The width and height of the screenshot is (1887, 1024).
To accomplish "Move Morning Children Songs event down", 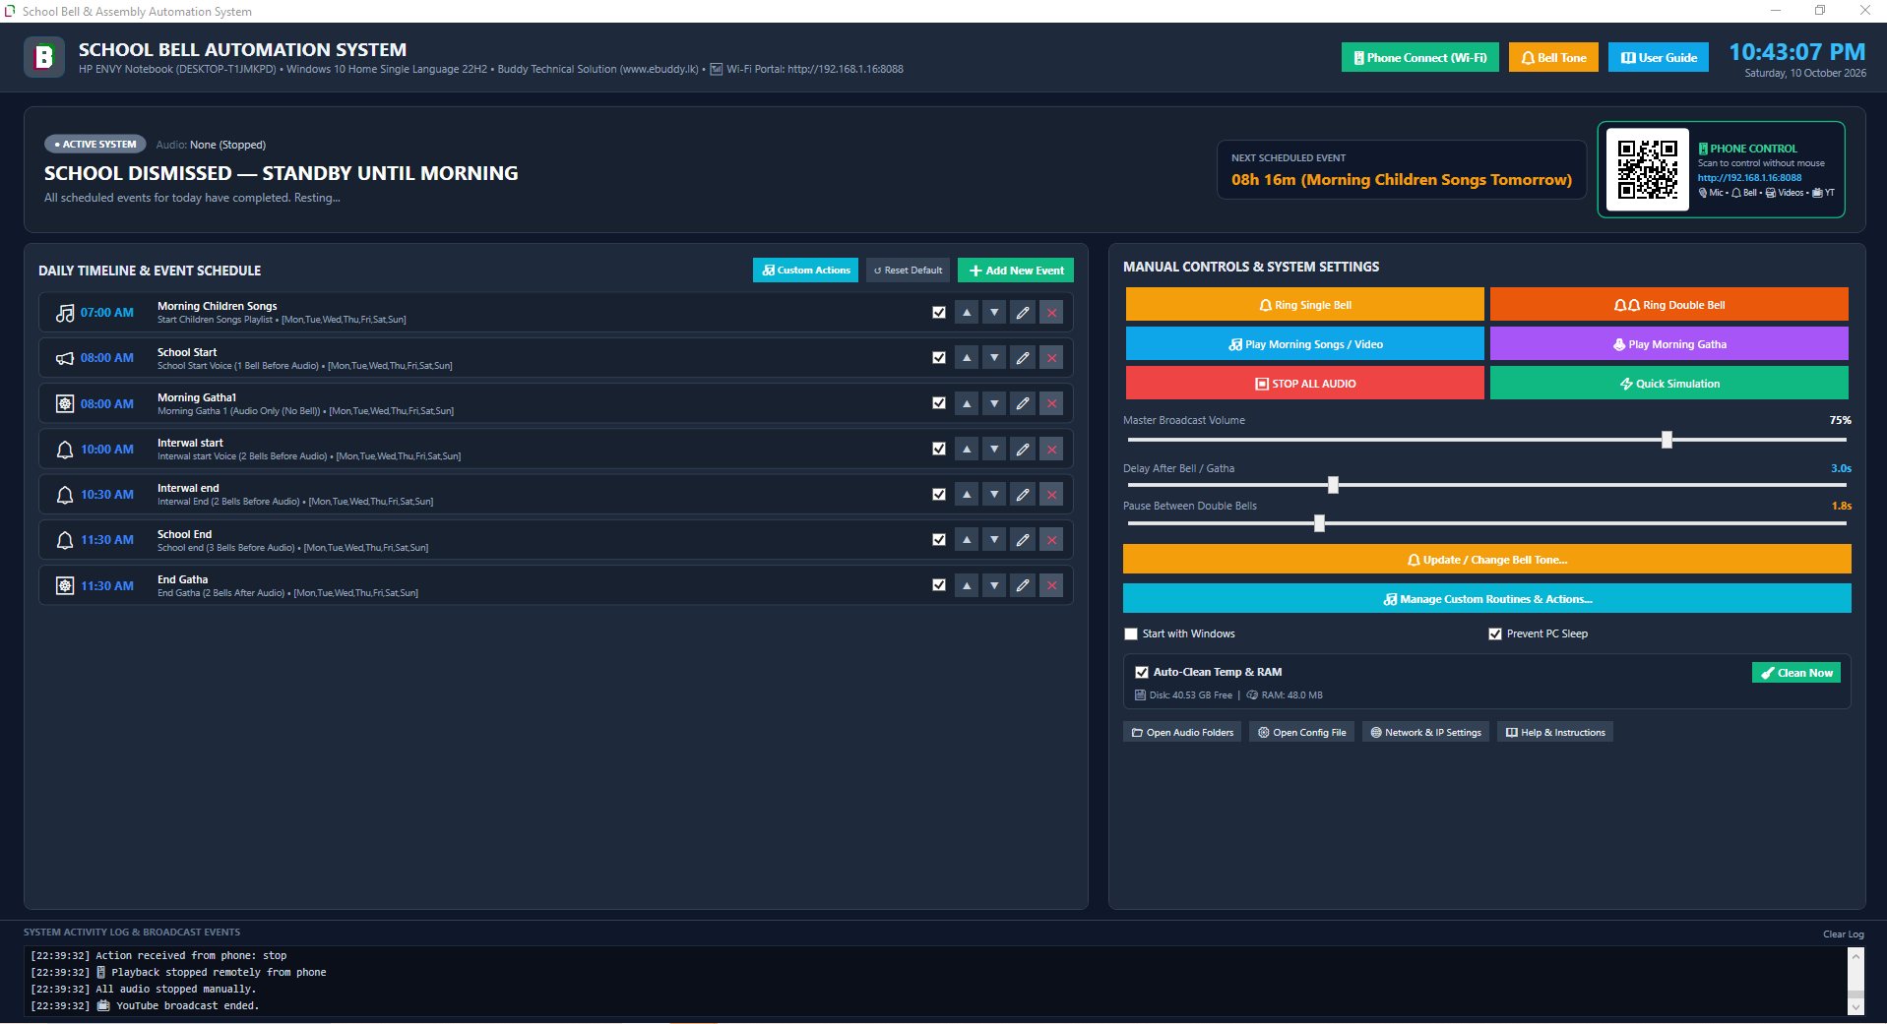I will tap(994, 313).
